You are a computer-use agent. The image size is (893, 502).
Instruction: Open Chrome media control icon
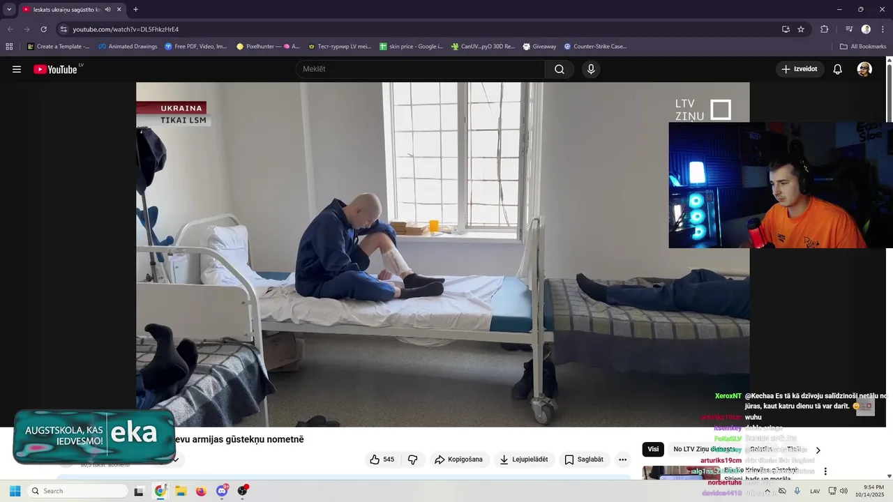click(849, 29)
